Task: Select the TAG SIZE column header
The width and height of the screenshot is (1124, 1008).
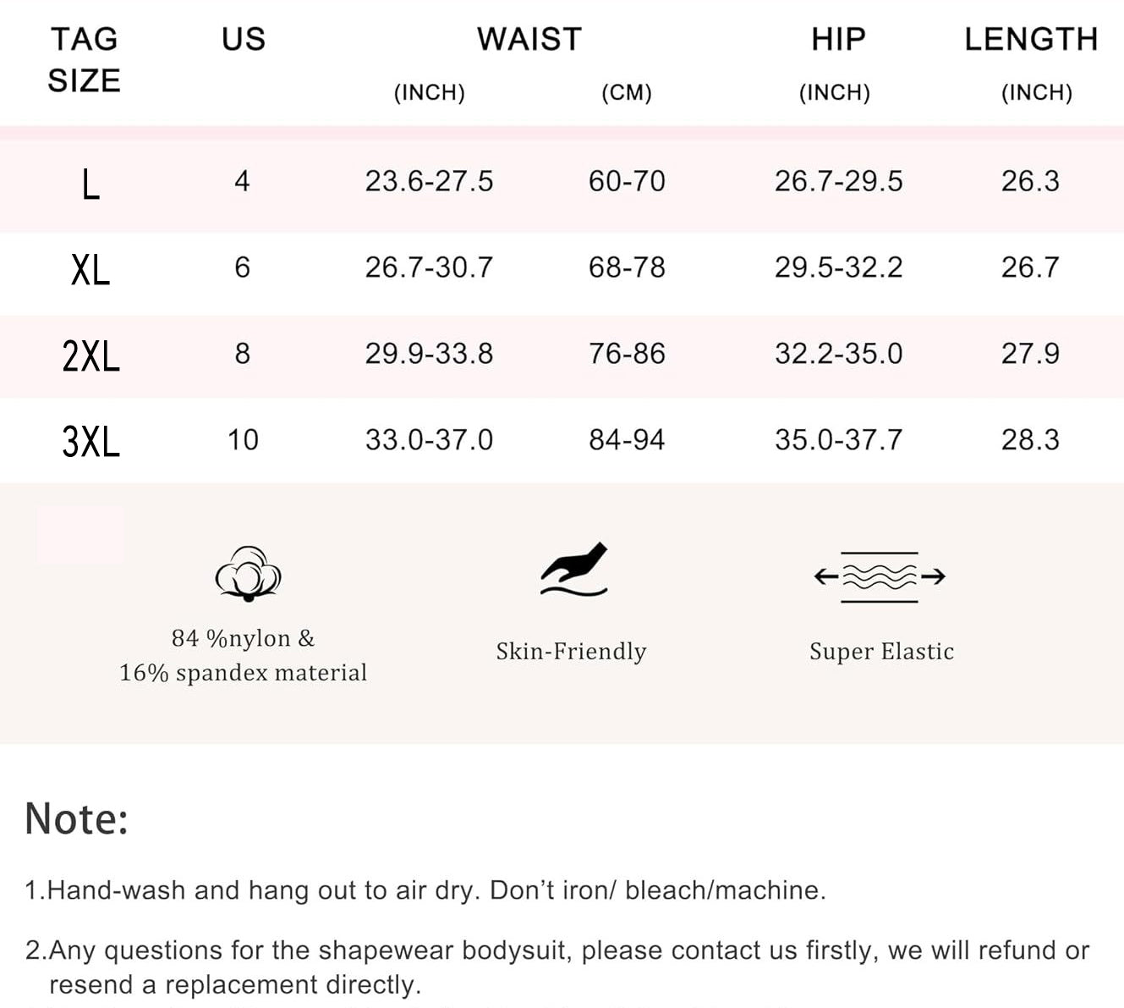Action: 84,59
